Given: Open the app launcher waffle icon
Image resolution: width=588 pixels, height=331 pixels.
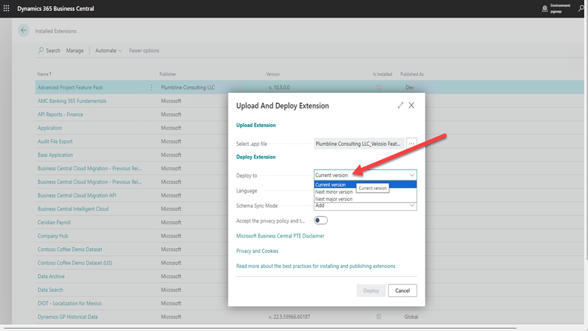Looking at the screenshot, I should (6, 8).
